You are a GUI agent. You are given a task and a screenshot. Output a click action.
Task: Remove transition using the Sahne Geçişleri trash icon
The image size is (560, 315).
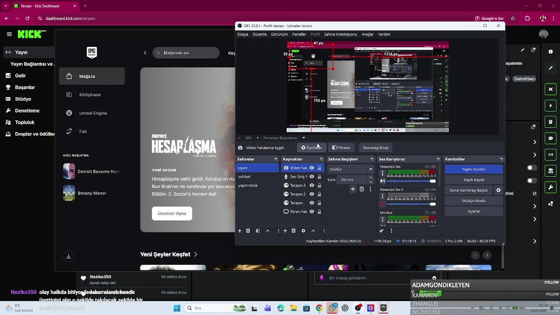click(x=362, y=189)
